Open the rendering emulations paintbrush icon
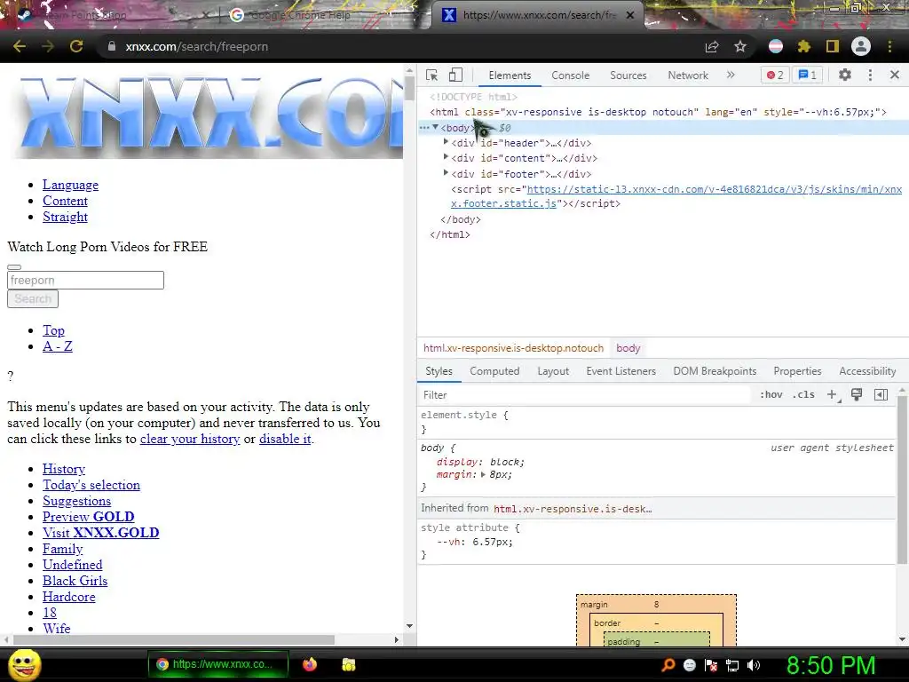 point(857,395)
